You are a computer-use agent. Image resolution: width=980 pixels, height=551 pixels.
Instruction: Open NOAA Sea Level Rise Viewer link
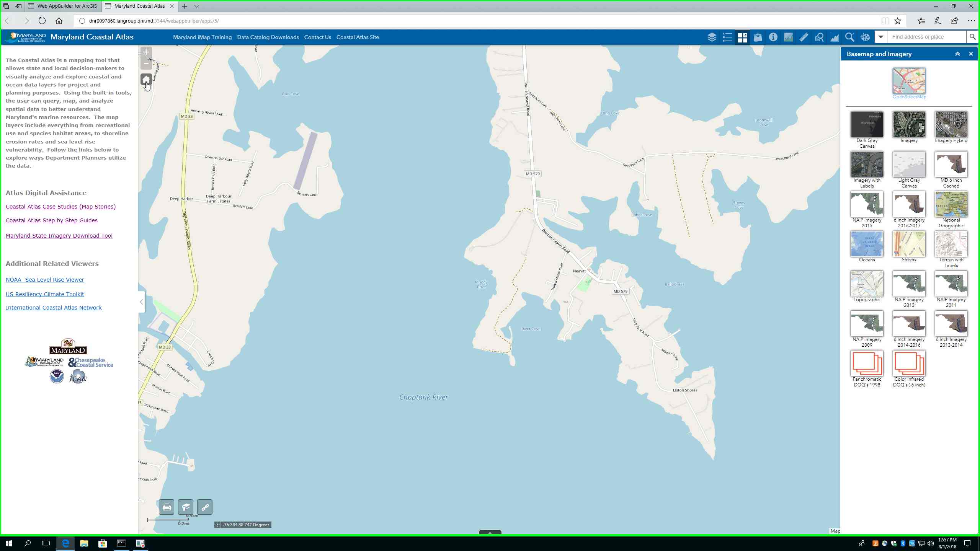[45, 280]
